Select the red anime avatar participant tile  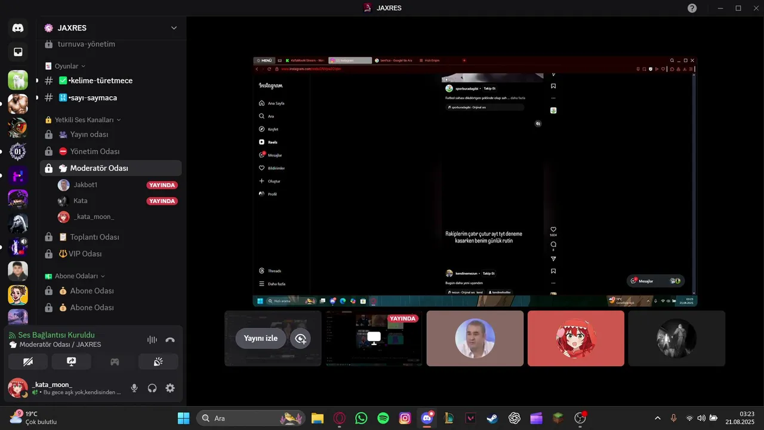(576, 338)
